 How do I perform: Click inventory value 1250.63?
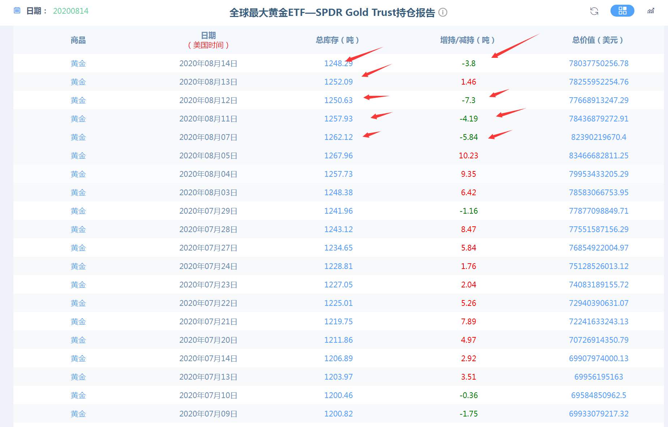point(338,101)
